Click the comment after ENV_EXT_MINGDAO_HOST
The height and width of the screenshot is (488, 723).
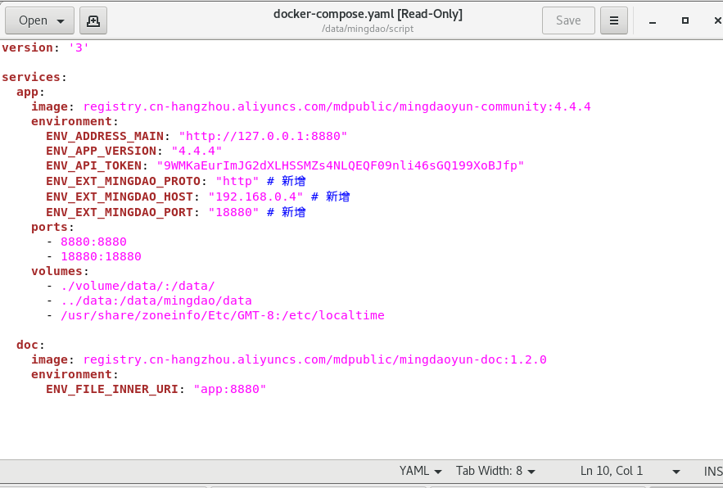[x=331, y=197]
